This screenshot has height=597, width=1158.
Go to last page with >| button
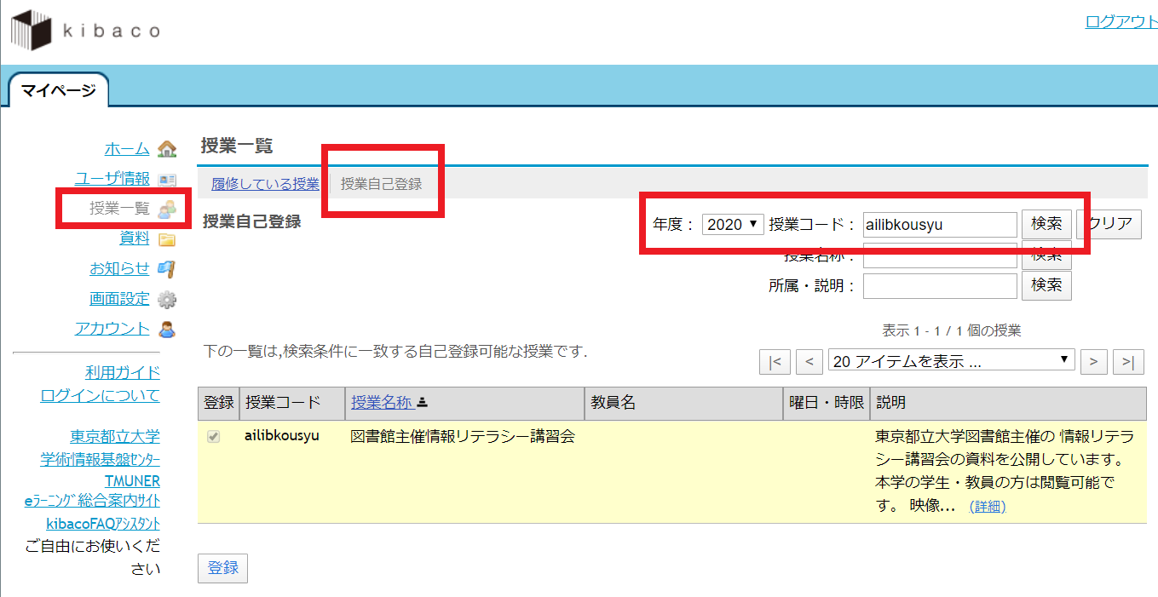click(x=1128, y=362)
